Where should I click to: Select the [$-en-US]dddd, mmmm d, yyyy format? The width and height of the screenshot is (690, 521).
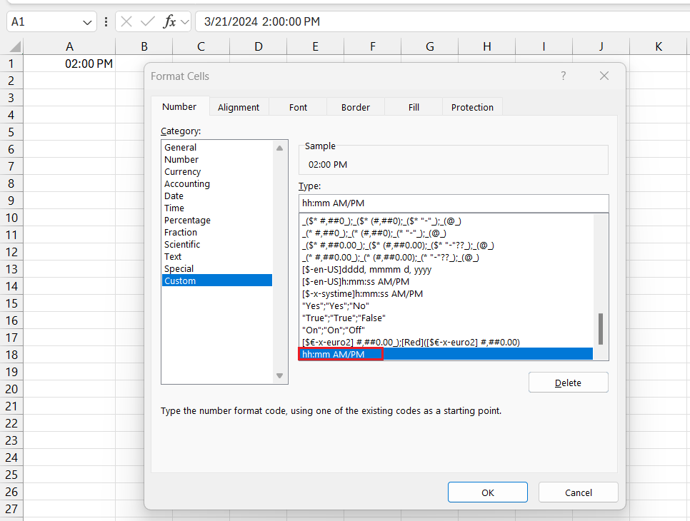(446, 270)
